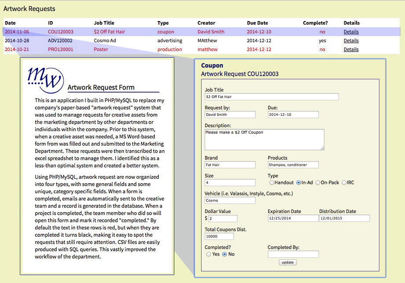Choose No for Completed
Screen dimensions: 405x283
(x=225, y=254)
